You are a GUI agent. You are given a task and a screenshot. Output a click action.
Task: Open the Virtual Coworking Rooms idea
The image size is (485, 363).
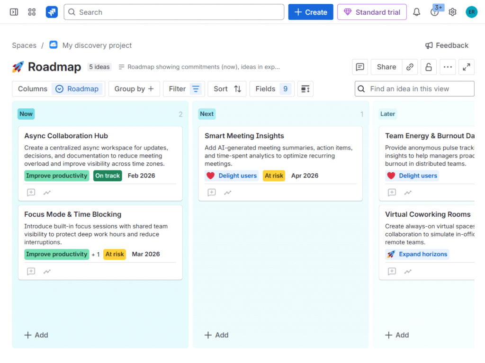[x=428, y=214]
